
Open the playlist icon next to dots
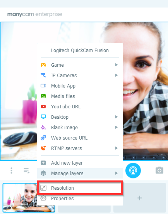26,170
